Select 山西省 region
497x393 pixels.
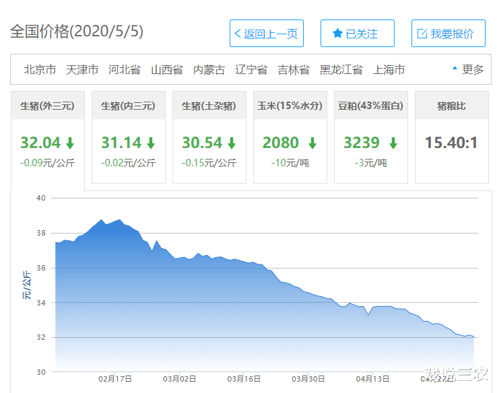click(x=167, y=70)
